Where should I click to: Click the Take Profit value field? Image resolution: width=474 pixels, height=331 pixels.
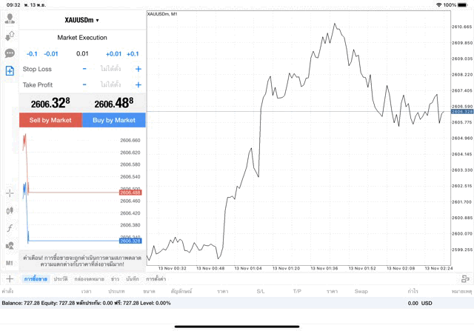[x=111, y=85]
